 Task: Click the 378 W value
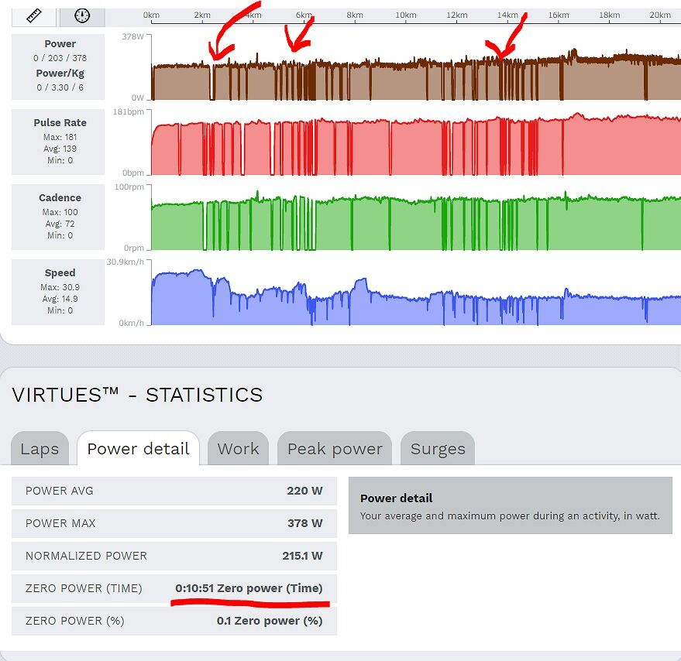coord(305,523)
